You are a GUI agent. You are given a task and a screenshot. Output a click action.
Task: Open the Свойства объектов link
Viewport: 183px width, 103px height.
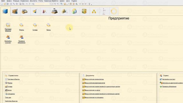click(x=11, y=101)
